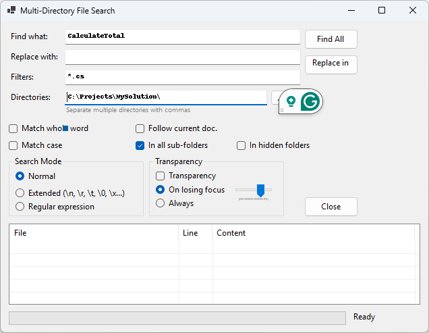The image size is (429, 333).
Task: Click the File column header
Action: [94, 233]
